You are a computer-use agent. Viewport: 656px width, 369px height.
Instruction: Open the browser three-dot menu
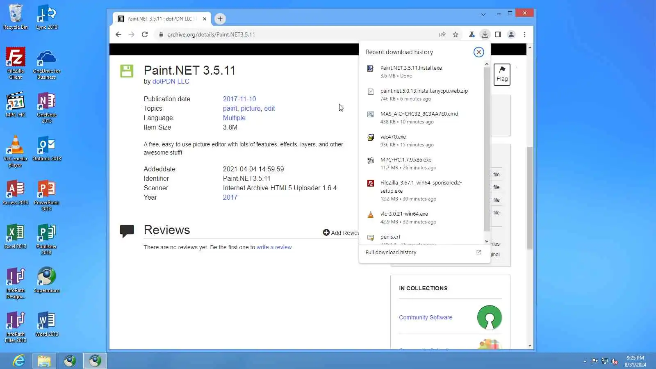[524, 34]
